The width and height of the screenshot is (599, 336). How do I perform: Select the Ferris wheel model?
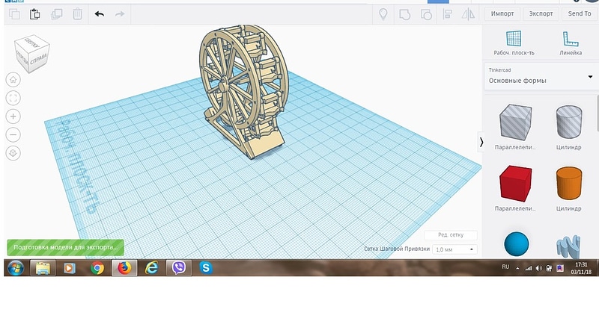(244, 91)
